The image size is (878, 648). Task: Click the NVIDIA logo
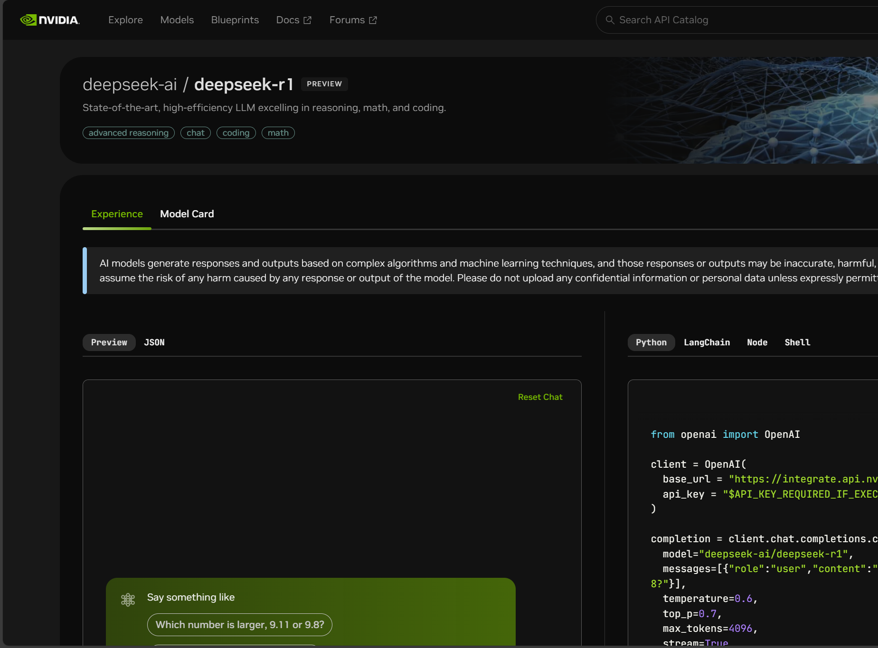coord(49,19)
